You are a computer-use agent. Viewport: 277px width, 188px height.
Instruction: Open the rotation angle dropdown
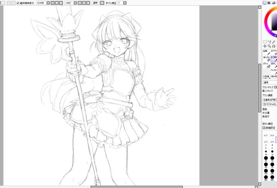(75, 3)
